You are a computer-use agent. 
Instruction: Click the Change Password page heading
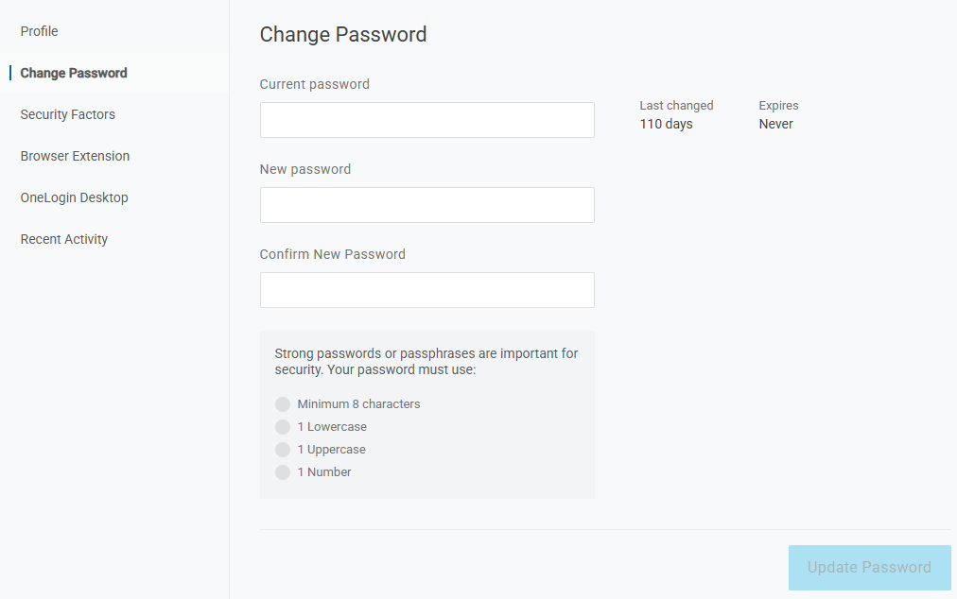click(x=343, y=35)
